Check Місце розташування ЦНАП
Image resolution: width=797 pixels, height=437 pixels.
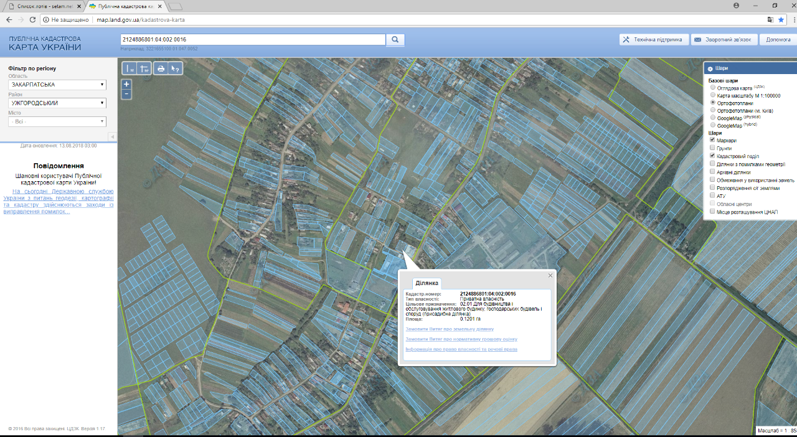(712, 212)
